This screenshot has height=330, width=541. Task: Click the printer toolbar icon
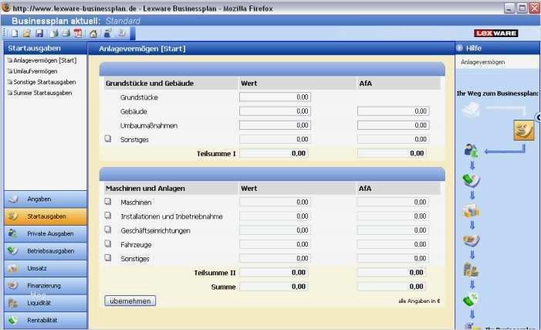tap(66, 33)
